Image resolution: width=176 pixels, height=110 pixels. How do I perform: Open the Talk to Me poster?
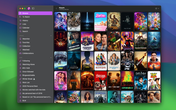tap(127, 22)
